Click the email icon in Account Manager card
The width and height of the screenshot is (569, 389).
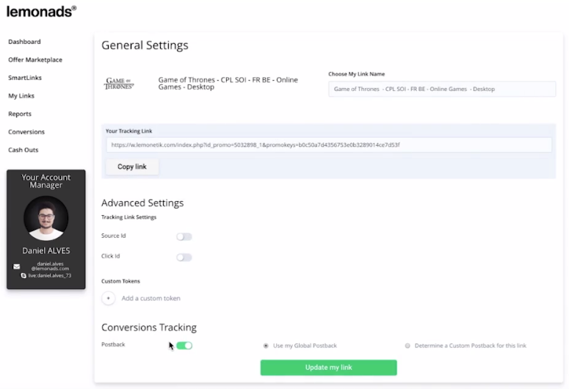[17, 266]
